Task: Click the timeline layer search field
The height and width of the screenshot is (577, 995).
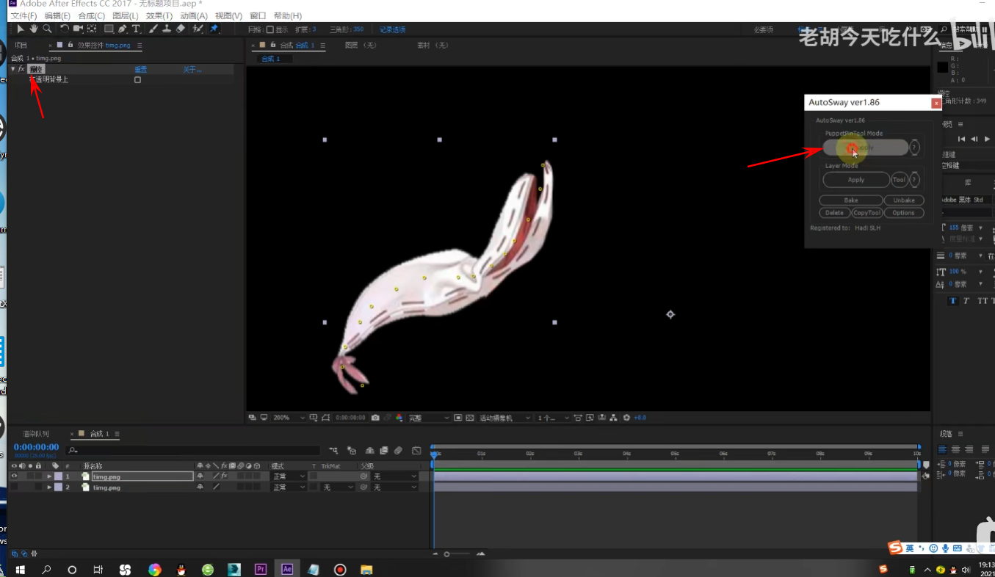Action: point(192,450)
